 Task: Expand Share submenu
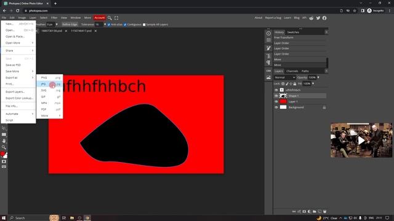coord(18,50)
